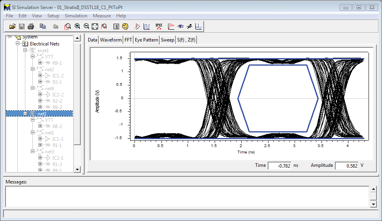
Task: Select the R2-1 resistor item
Action: (57, 82)
